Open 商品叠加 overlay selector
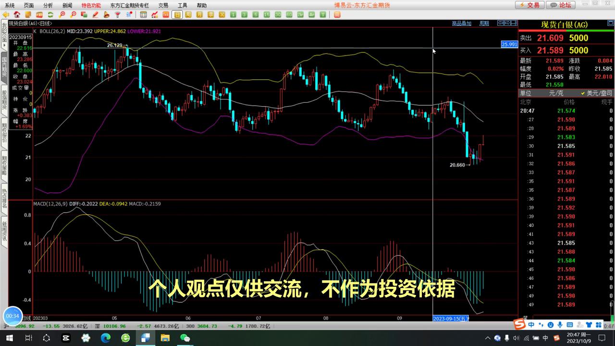 (461, 23)
